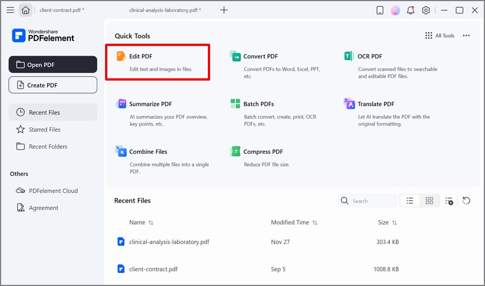Click the Translate PDF tool icon
485x286 pixels.
[349, 103]
